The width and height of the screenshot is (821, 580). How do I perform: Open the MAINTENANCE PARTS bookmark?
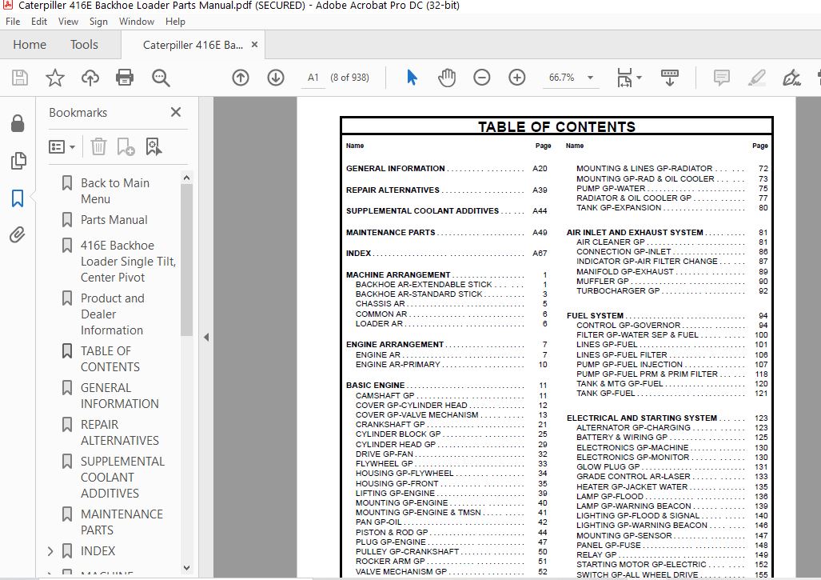(x=122, y=522)
